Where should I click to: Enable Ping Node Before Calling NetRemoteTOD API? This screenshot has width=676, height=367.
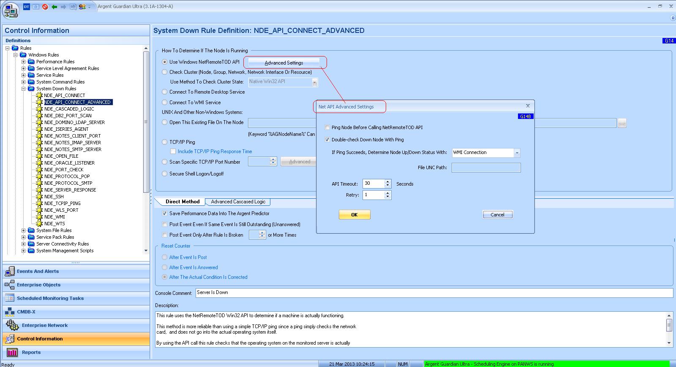(327, 127)
